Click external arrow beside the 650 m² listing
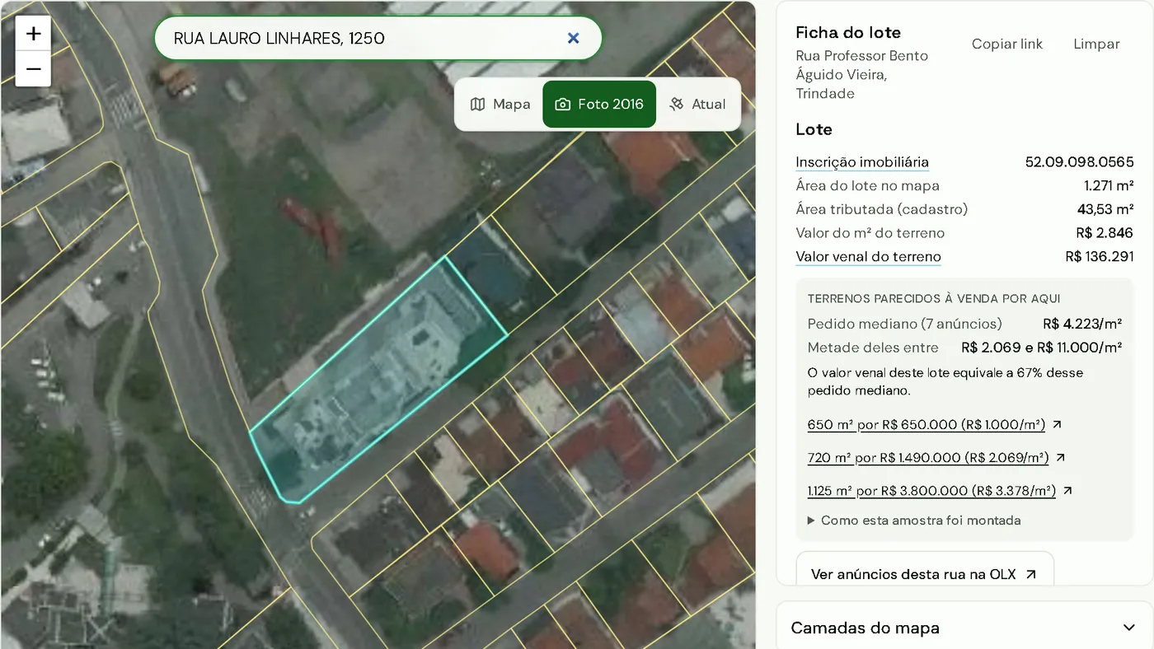This screenshot has width=1154, height=649. 1058,425
